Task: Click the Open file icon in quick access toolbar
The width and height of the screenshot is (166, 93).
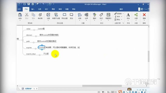Action: click(x=25, y=4)
